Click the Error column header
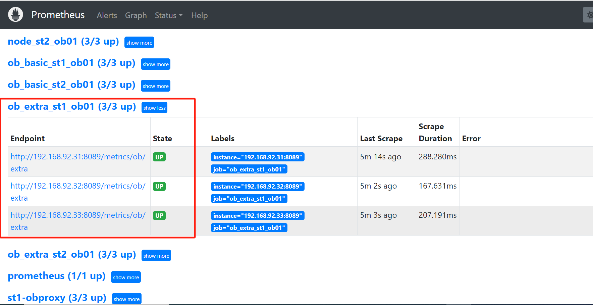 click(471, 139)
